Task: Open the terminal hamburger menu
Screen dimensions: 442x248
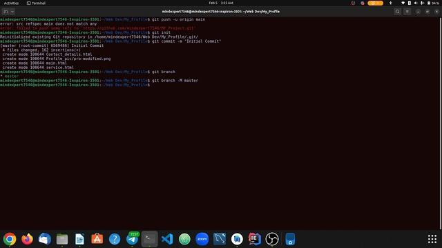Action: (407, 12)
